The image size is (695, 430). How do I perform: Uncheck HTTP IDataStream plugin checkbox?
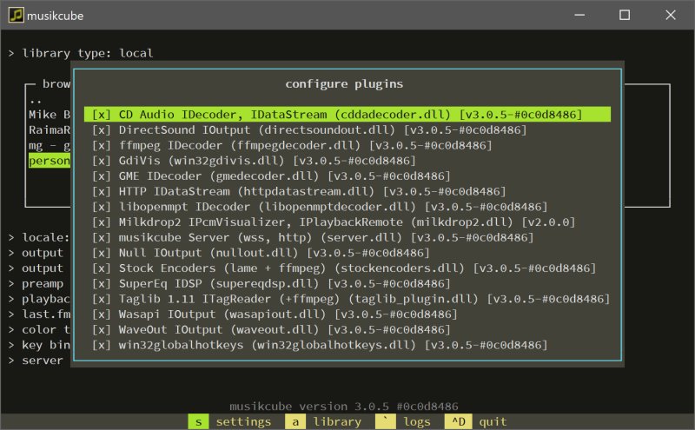[101, 191]
